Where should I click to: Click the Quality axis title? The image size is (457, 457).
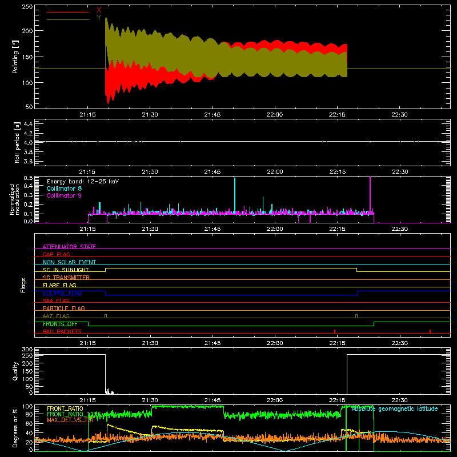tap(15, 371)
